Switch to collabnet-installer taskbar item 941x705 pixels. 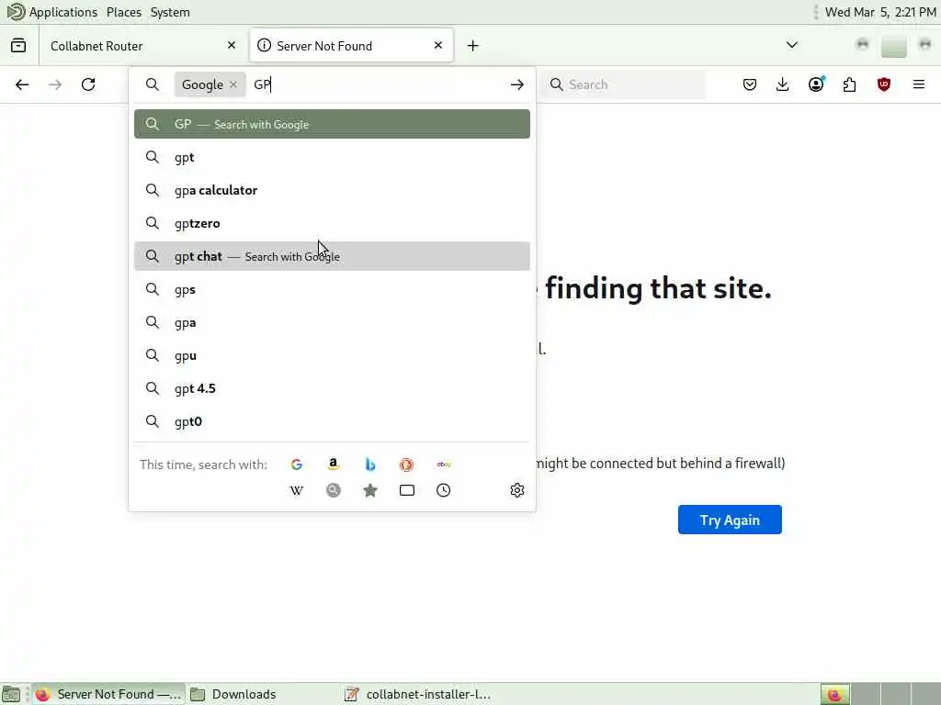417,694
